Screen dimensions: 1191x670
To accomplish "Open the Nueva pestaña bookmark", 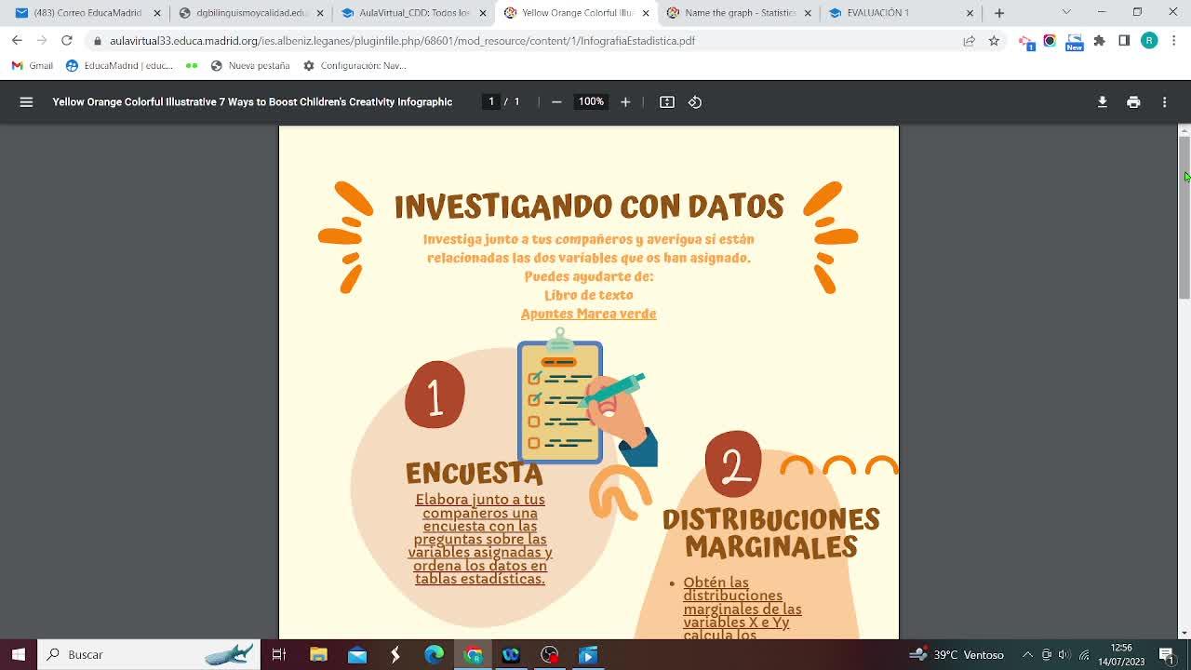I will 250,66.
